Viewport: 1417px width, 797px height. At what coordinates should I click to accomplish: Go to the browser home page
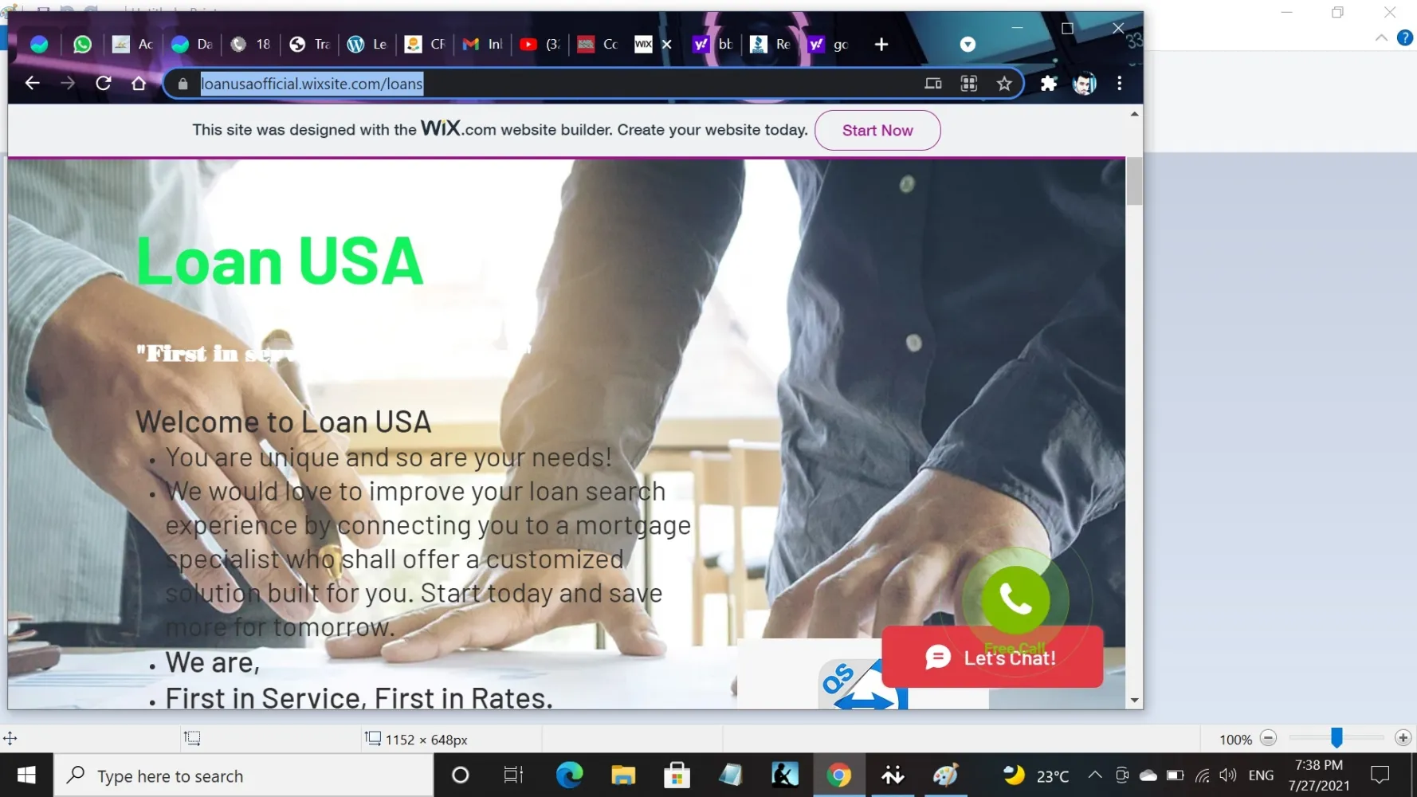[139, 83]
